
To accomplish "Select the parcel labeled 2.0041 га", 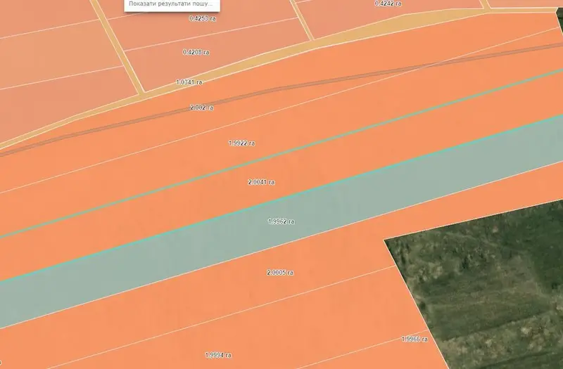I will click(261, 182).
